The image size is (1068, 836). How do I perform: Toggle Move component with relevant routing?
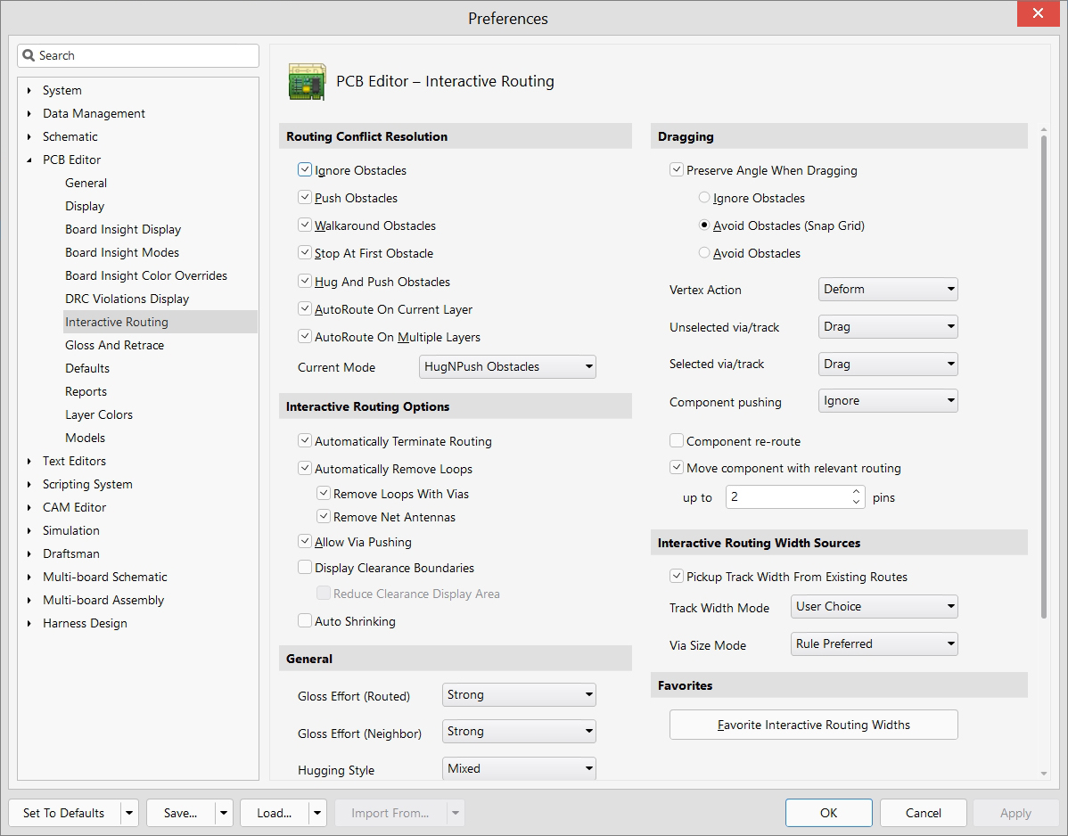[677, 467]
